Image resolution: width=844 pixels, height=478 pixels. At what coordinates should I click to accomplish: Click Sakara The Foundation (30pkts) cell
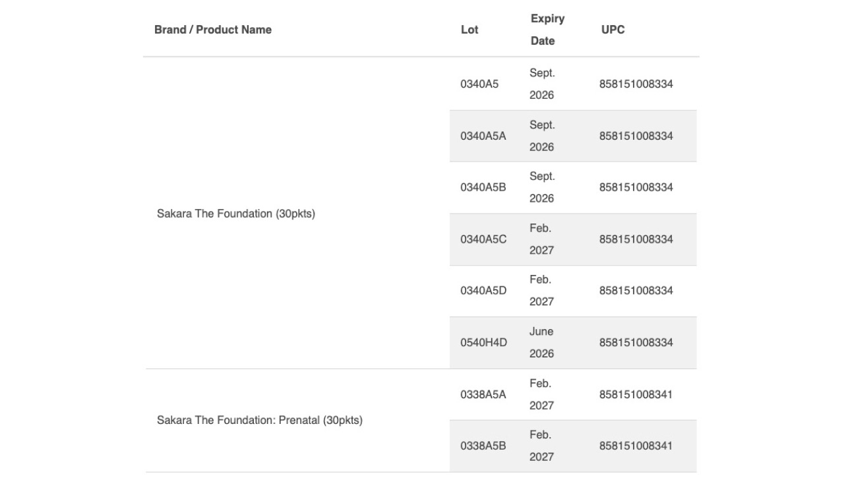click(x=236, y=214)
